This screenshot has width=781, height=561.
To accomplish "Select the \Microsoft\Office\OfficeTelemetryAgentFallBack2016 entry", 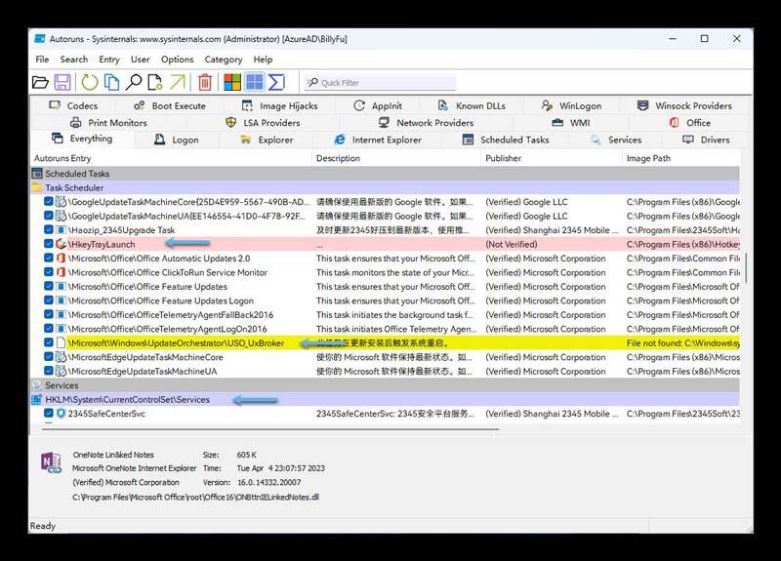I will click(x=385, y=314).
